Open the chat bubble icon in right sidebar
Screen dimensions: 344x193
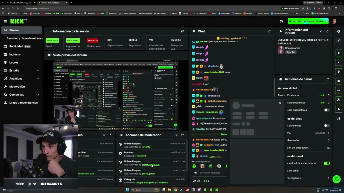pos(339,81)
